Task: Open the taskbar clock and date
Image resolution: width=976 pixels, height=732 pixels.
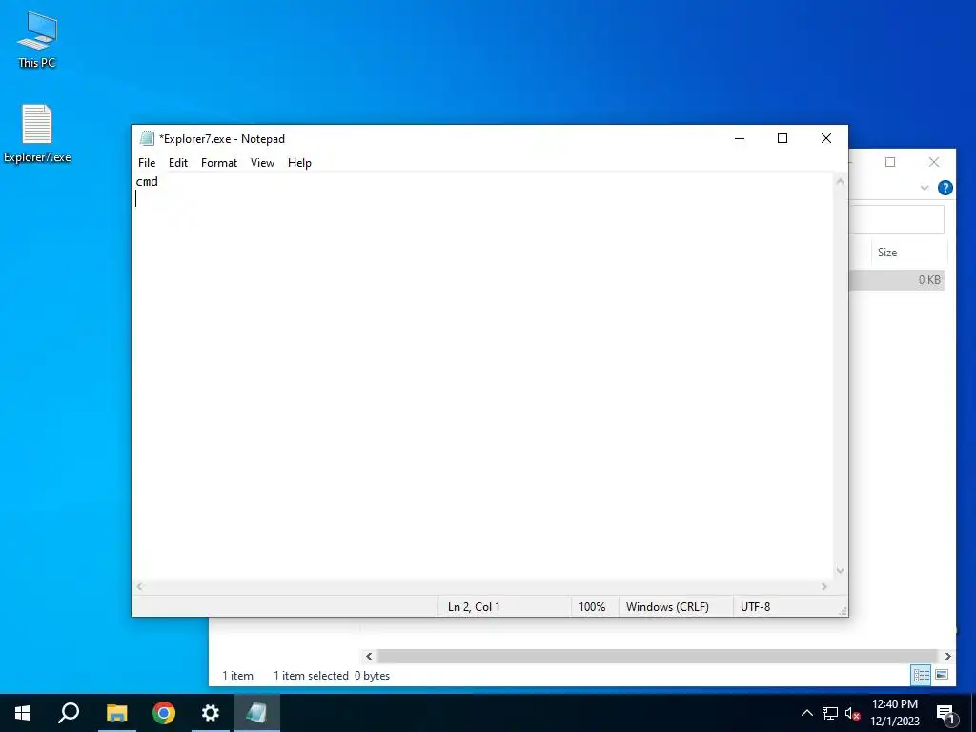Action: tap(894, 713)
